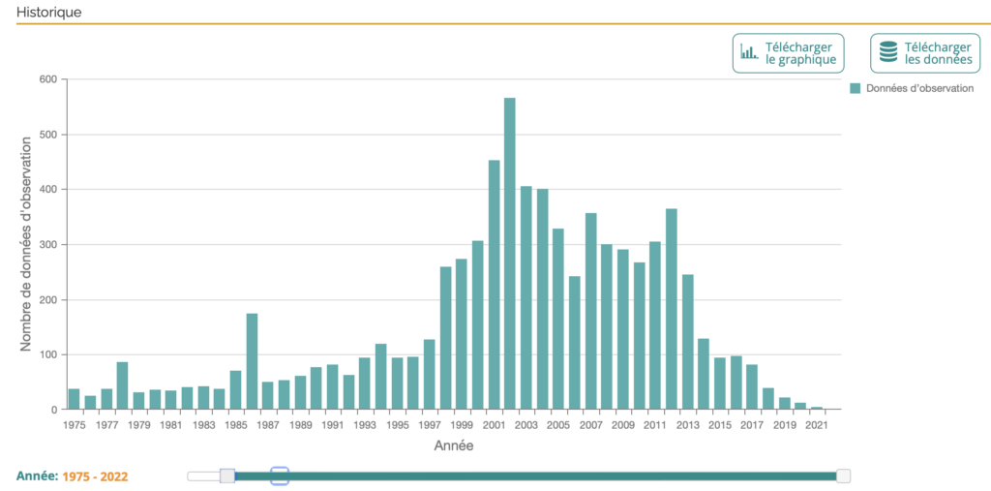
Task: Click the 1975 - 2022 year range label
Action: (x=96, y=476)
